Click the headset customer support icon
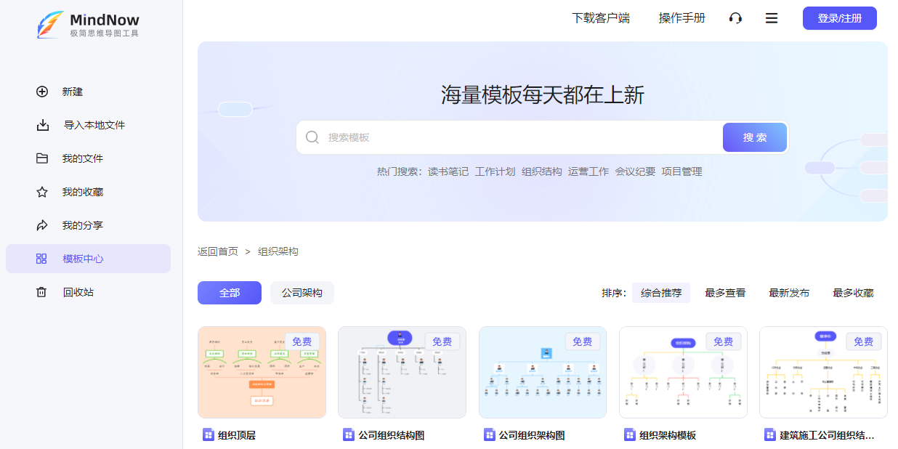The image size is (898, 449). 735,18
